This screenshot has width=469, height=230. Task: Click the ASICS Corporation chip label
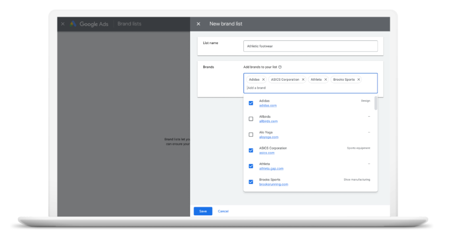point(285,79)
